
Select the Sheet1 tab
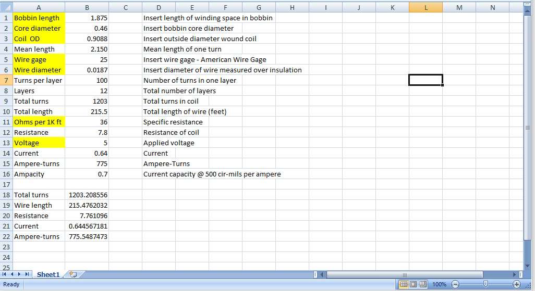48,275
